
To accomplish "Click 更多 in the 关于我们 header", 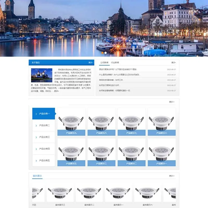I will click(x=90, y=62).
